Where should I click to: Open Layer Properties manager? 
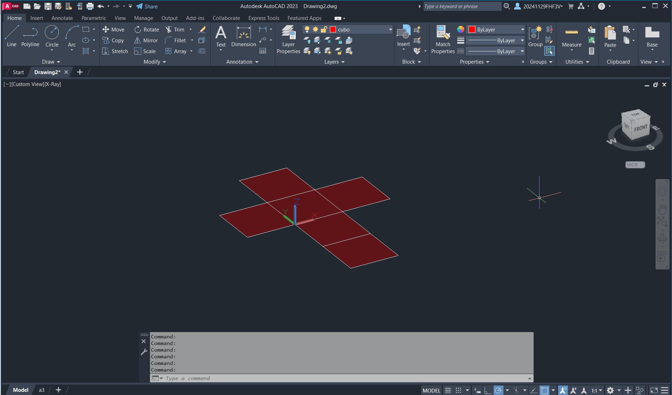pyautogui.click(x=288, y=39)
